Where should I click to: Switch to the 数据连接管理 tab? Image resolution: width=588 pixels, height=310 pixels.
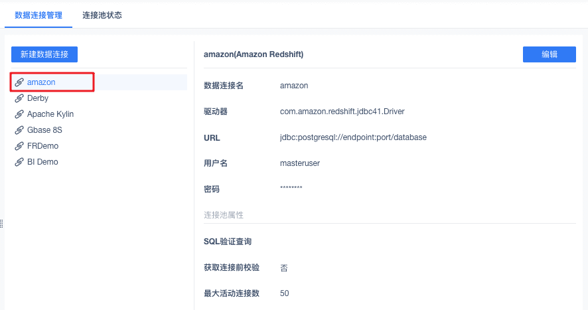point(38,15)
